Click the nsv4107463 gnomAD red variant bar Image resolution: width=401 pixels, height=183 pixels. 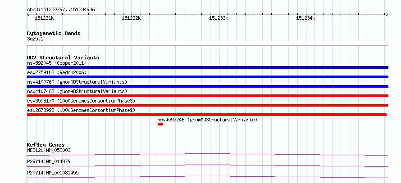[207, 96]
